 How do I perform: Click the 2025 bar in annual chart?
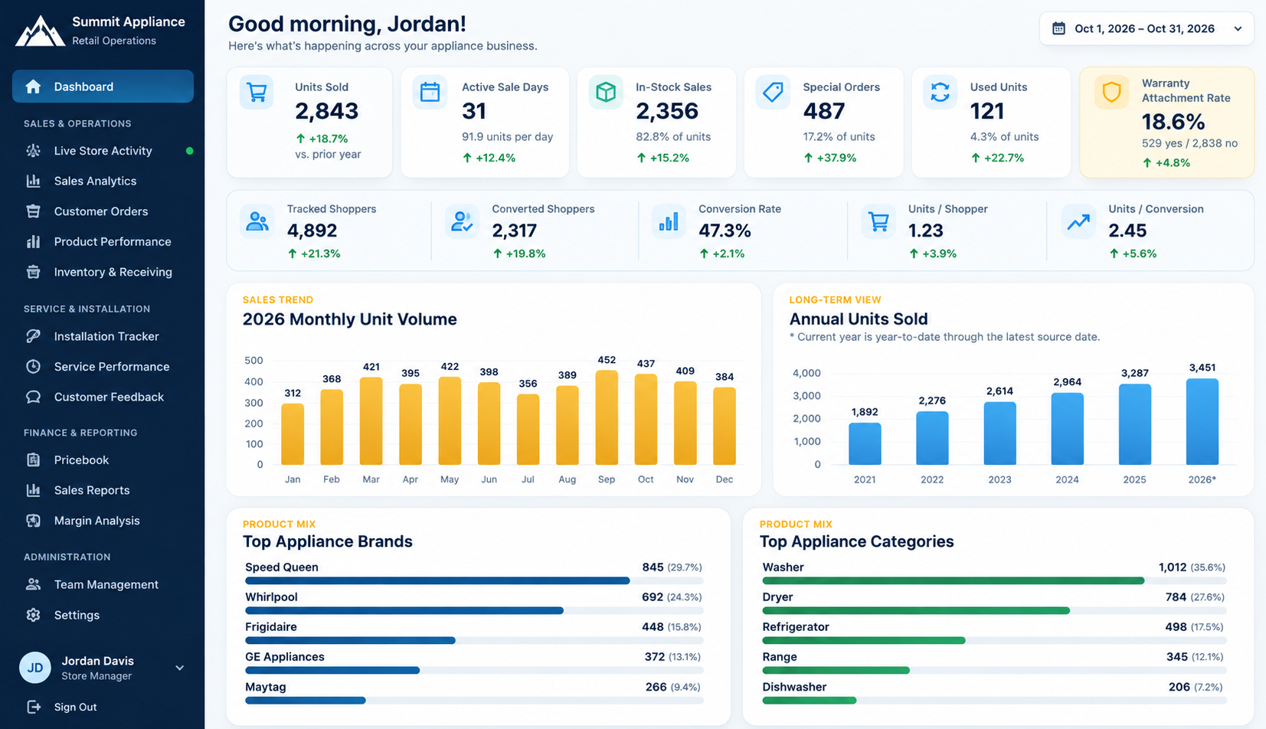click(x=1134, y=424)
